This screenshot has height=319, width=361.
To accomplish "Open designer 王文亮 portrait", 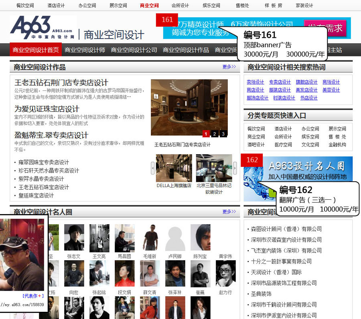I will [x=99, y=237].
